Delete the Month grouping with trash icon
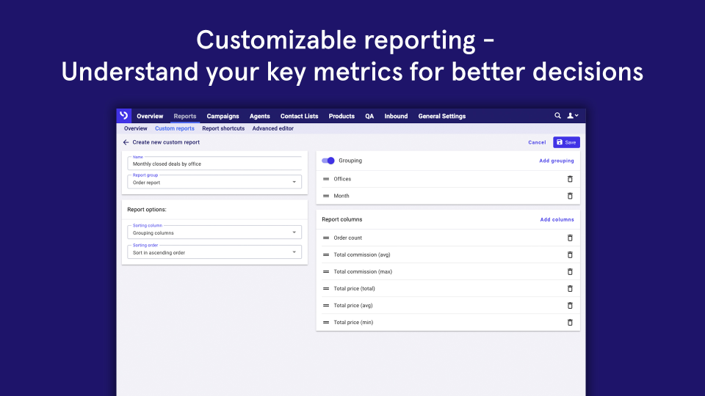705x396 pixels. [x=570, y=196]
